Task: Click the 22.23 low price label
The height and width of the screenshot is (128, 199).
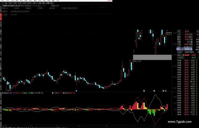Action: [x=9, y=90]
